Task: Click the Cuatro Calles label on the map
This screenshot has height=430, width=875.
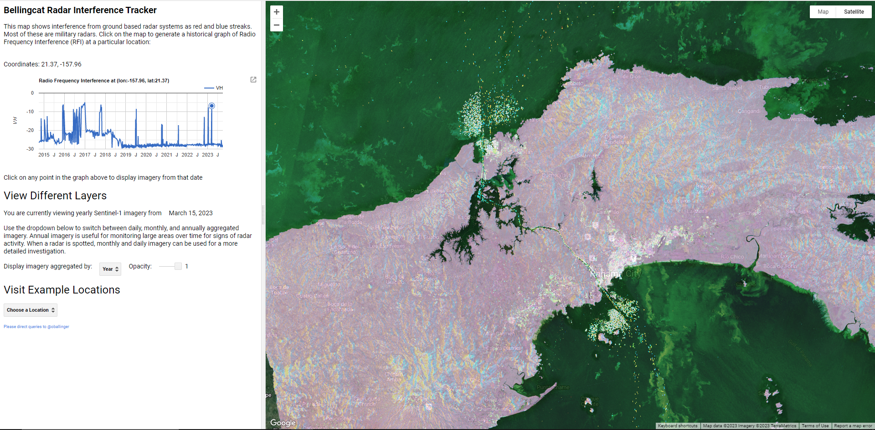Action: pos(312,296)
